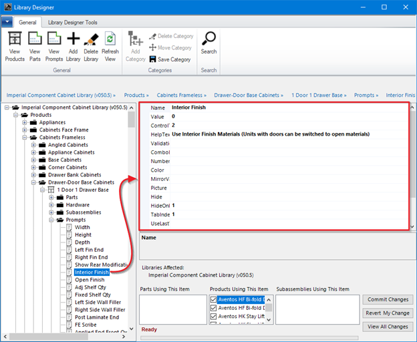The image size is (417, 342).
Task: Toggle the highlighted Aventos HF Bi-fold checkbox
Action: pyautogui.click(x=214, y=300)
